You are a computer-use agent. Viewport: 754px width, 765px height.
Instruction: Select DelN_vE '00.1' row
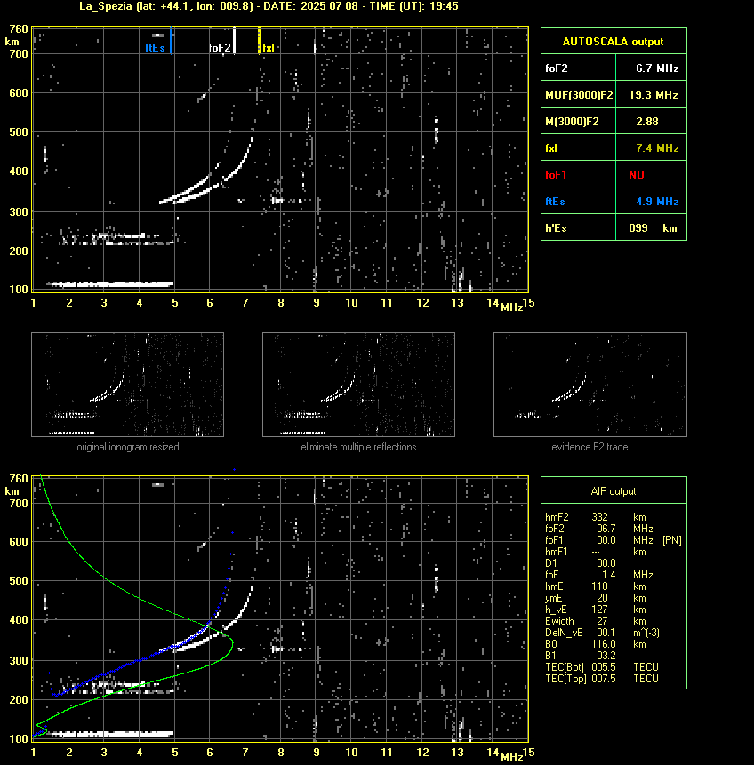tap(602, 633)
